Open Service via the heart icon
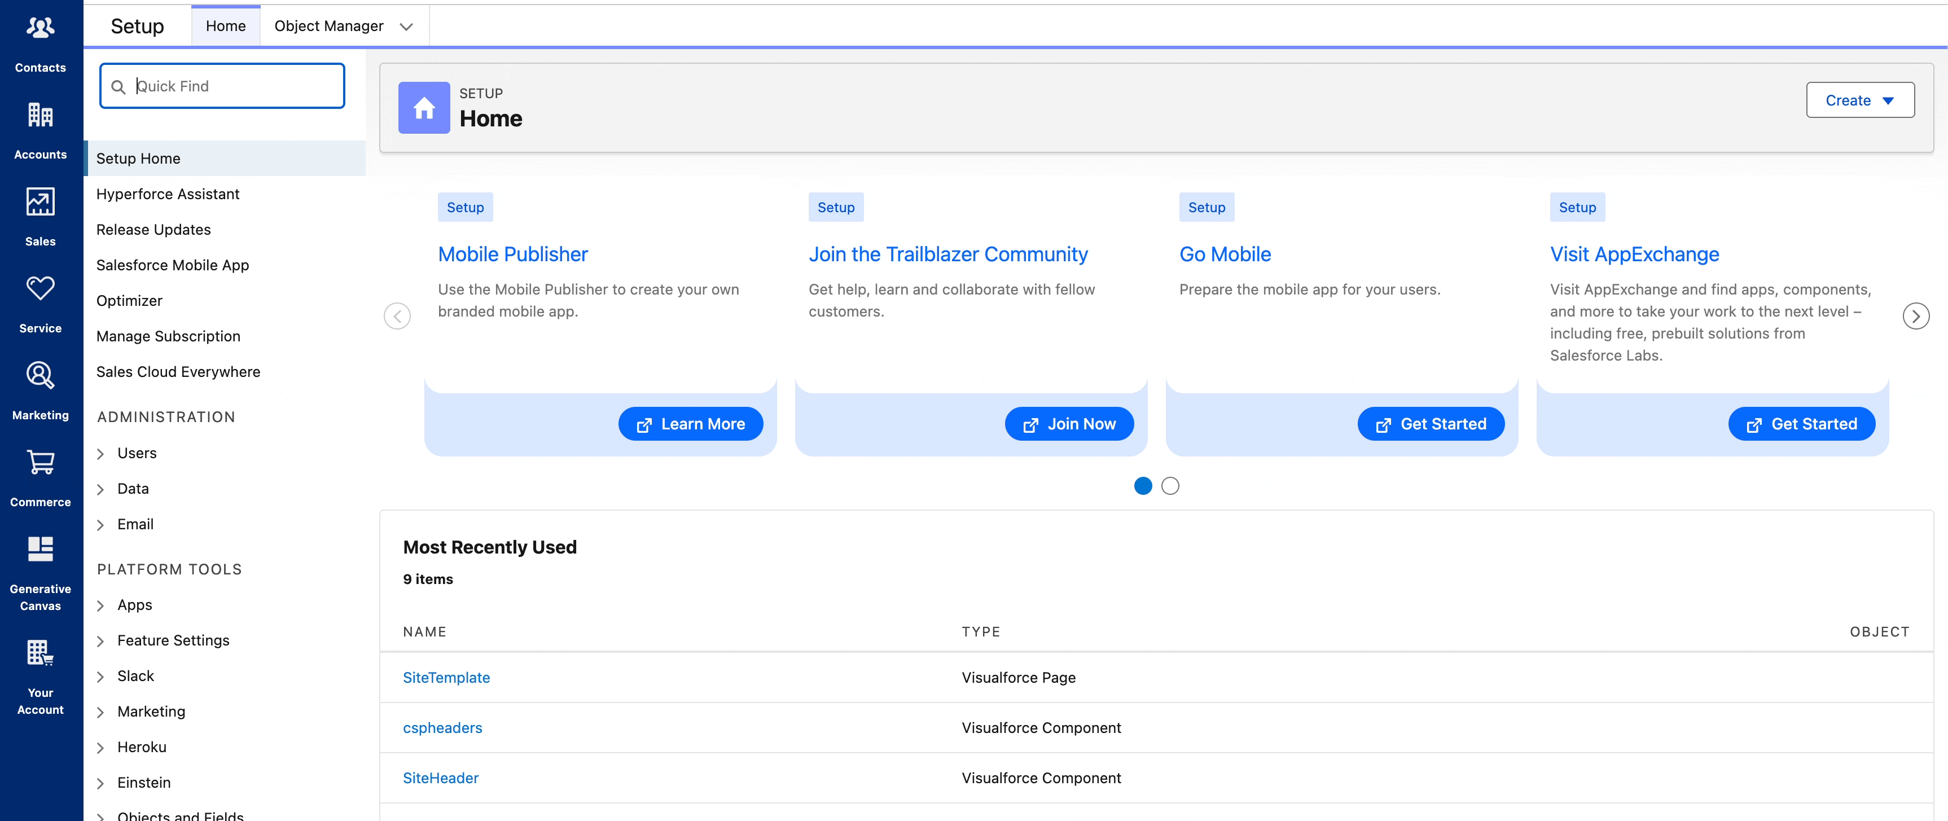Screen dimensions: 1948x821 (x=40, y=288)
